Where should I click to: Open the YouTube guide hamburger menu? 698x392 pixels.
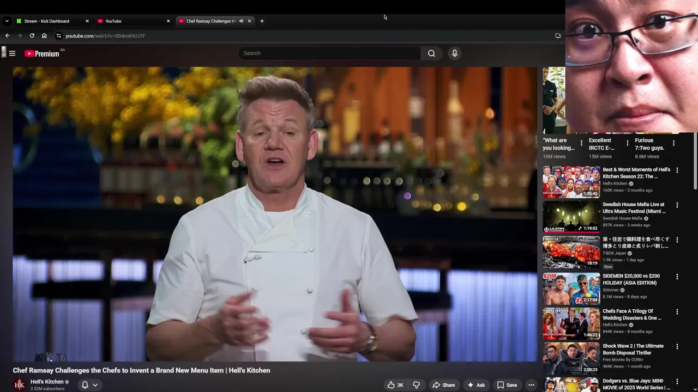12,53
